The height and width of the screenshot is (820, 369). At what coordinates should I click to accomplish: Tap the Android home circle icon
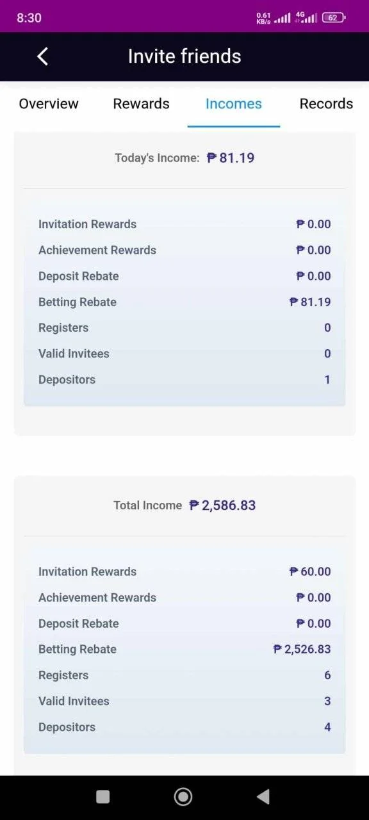[x=183, y=796]
